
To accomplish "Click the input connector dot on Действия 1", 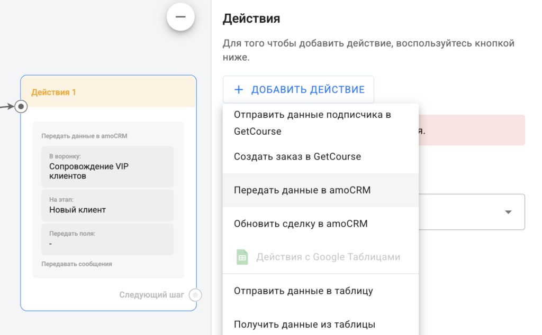I will pyautogui.click(x=21, y=107).
